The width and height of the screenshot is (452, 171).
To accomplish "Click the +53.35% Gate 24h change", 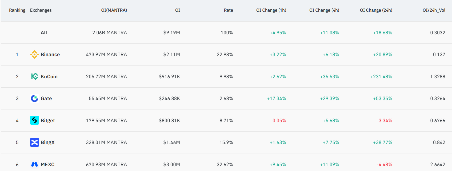I will tap(382, 99).
